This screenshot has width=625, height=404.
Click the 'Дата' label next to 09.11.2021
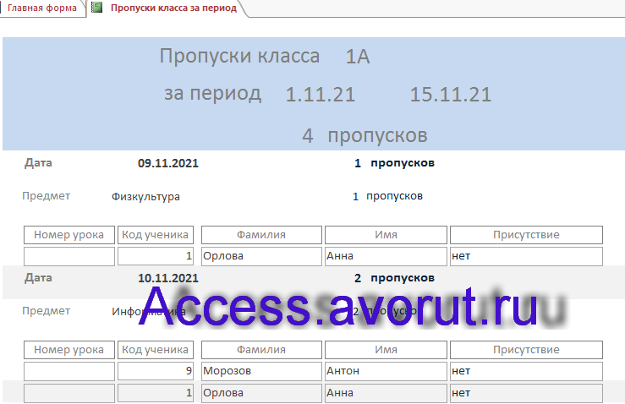(38, 163)
